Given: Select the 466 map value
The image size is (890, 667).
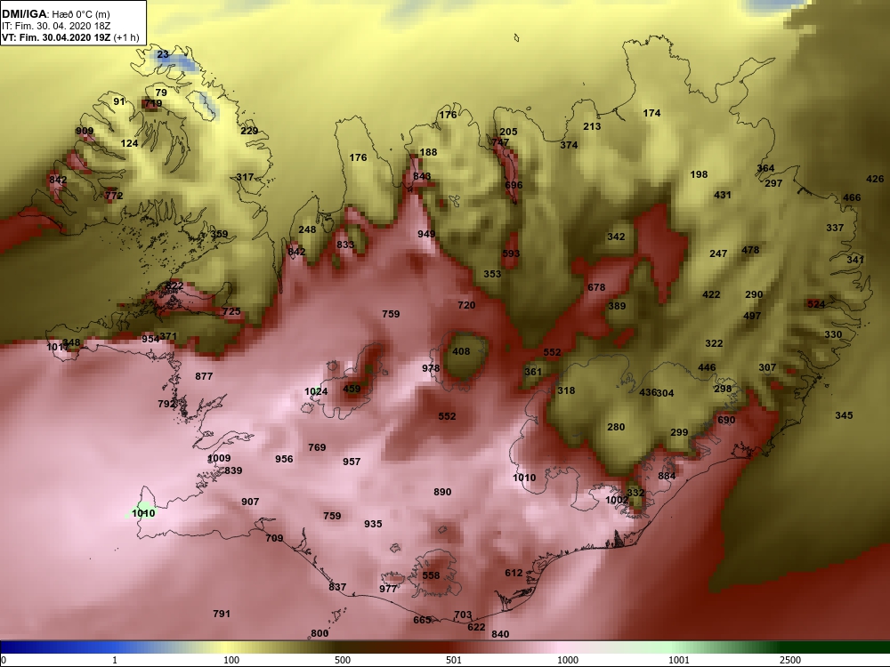Looking at the screenshot, I should pos(852,197).
